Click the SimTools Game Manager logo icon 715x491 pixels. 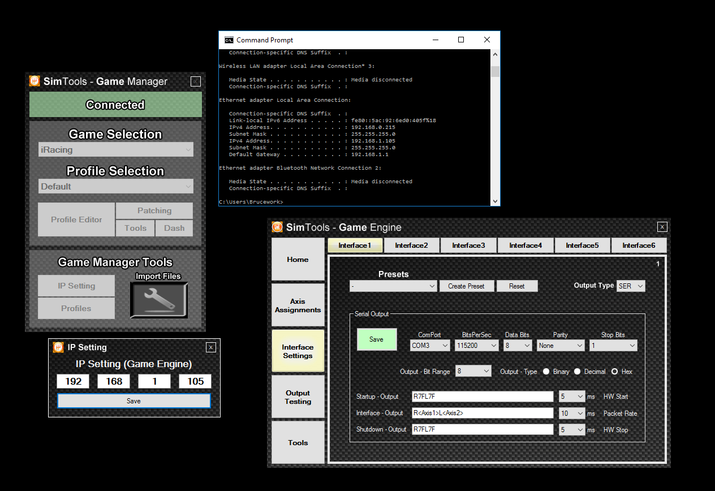(x=35, y=81)
